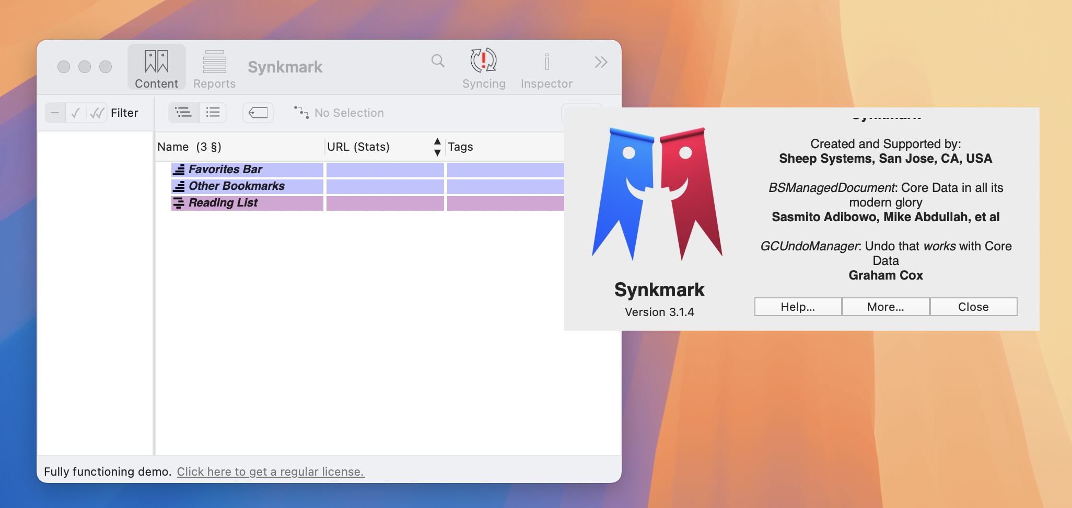Toggle the double checkmark filter
1072x508 pixels.
point(97,113)
